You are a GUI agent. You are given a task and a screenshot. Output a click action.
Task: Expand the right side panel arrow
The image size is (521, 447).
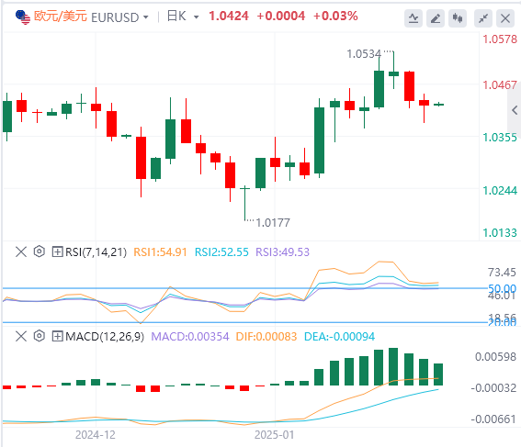tap(515, 110)
